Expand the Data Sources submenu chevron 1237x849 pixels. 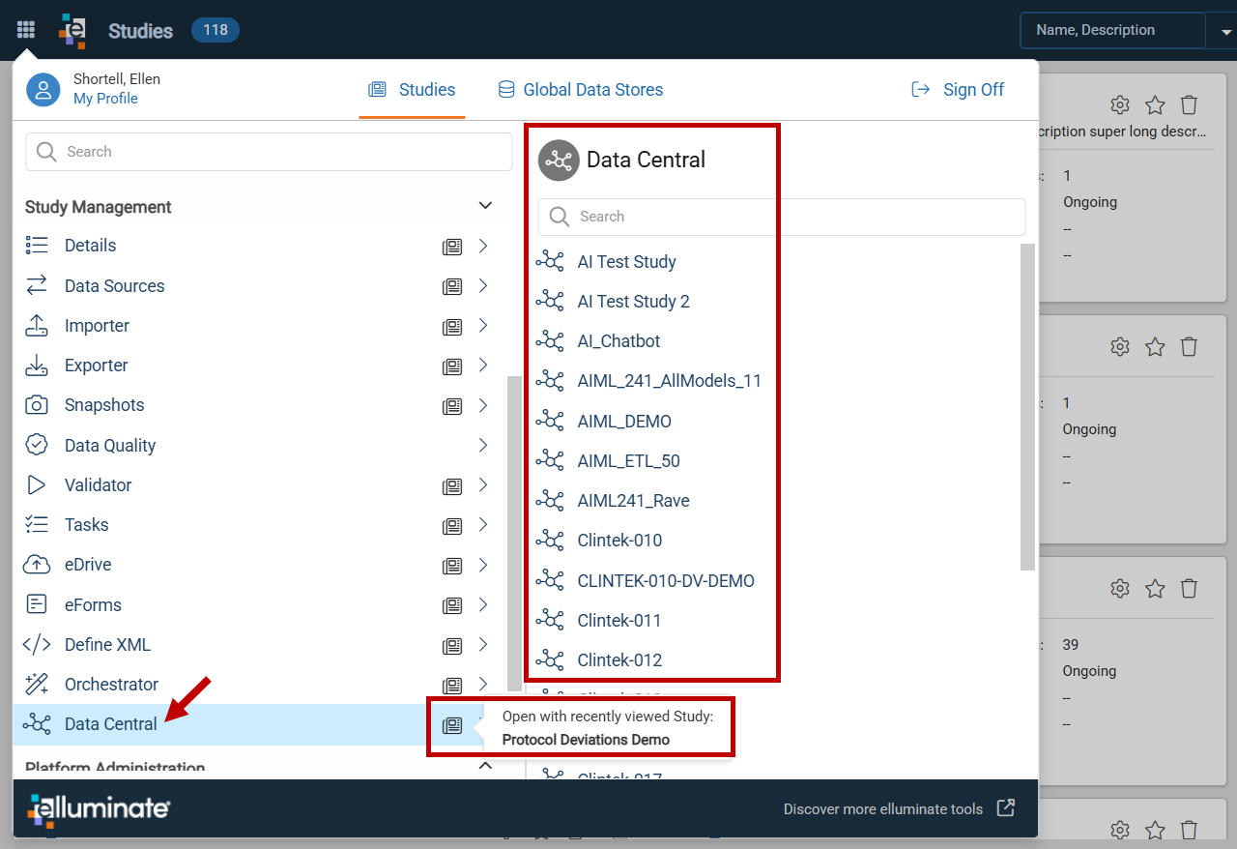[x=483, y=285]
